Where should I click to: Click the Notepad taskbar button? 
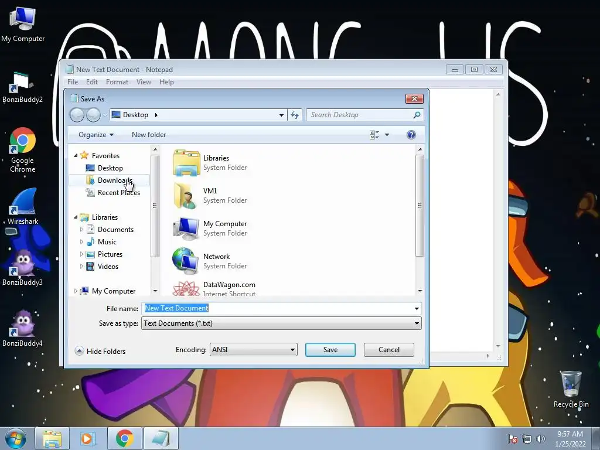(161, 438)
